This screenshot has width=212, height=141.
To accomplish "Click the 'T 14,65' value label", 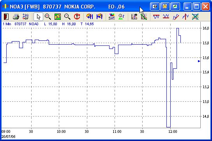I will 87,24.
